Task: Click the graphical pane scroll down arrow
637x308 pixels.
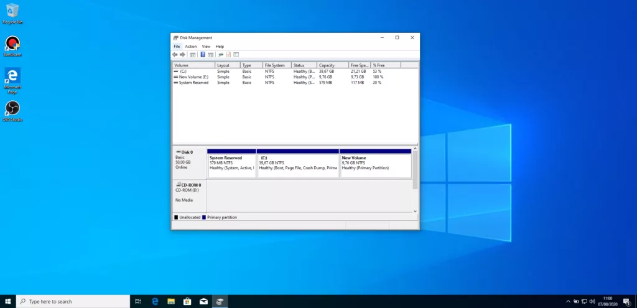Action: pyautogui.click(x=416, y=212)
